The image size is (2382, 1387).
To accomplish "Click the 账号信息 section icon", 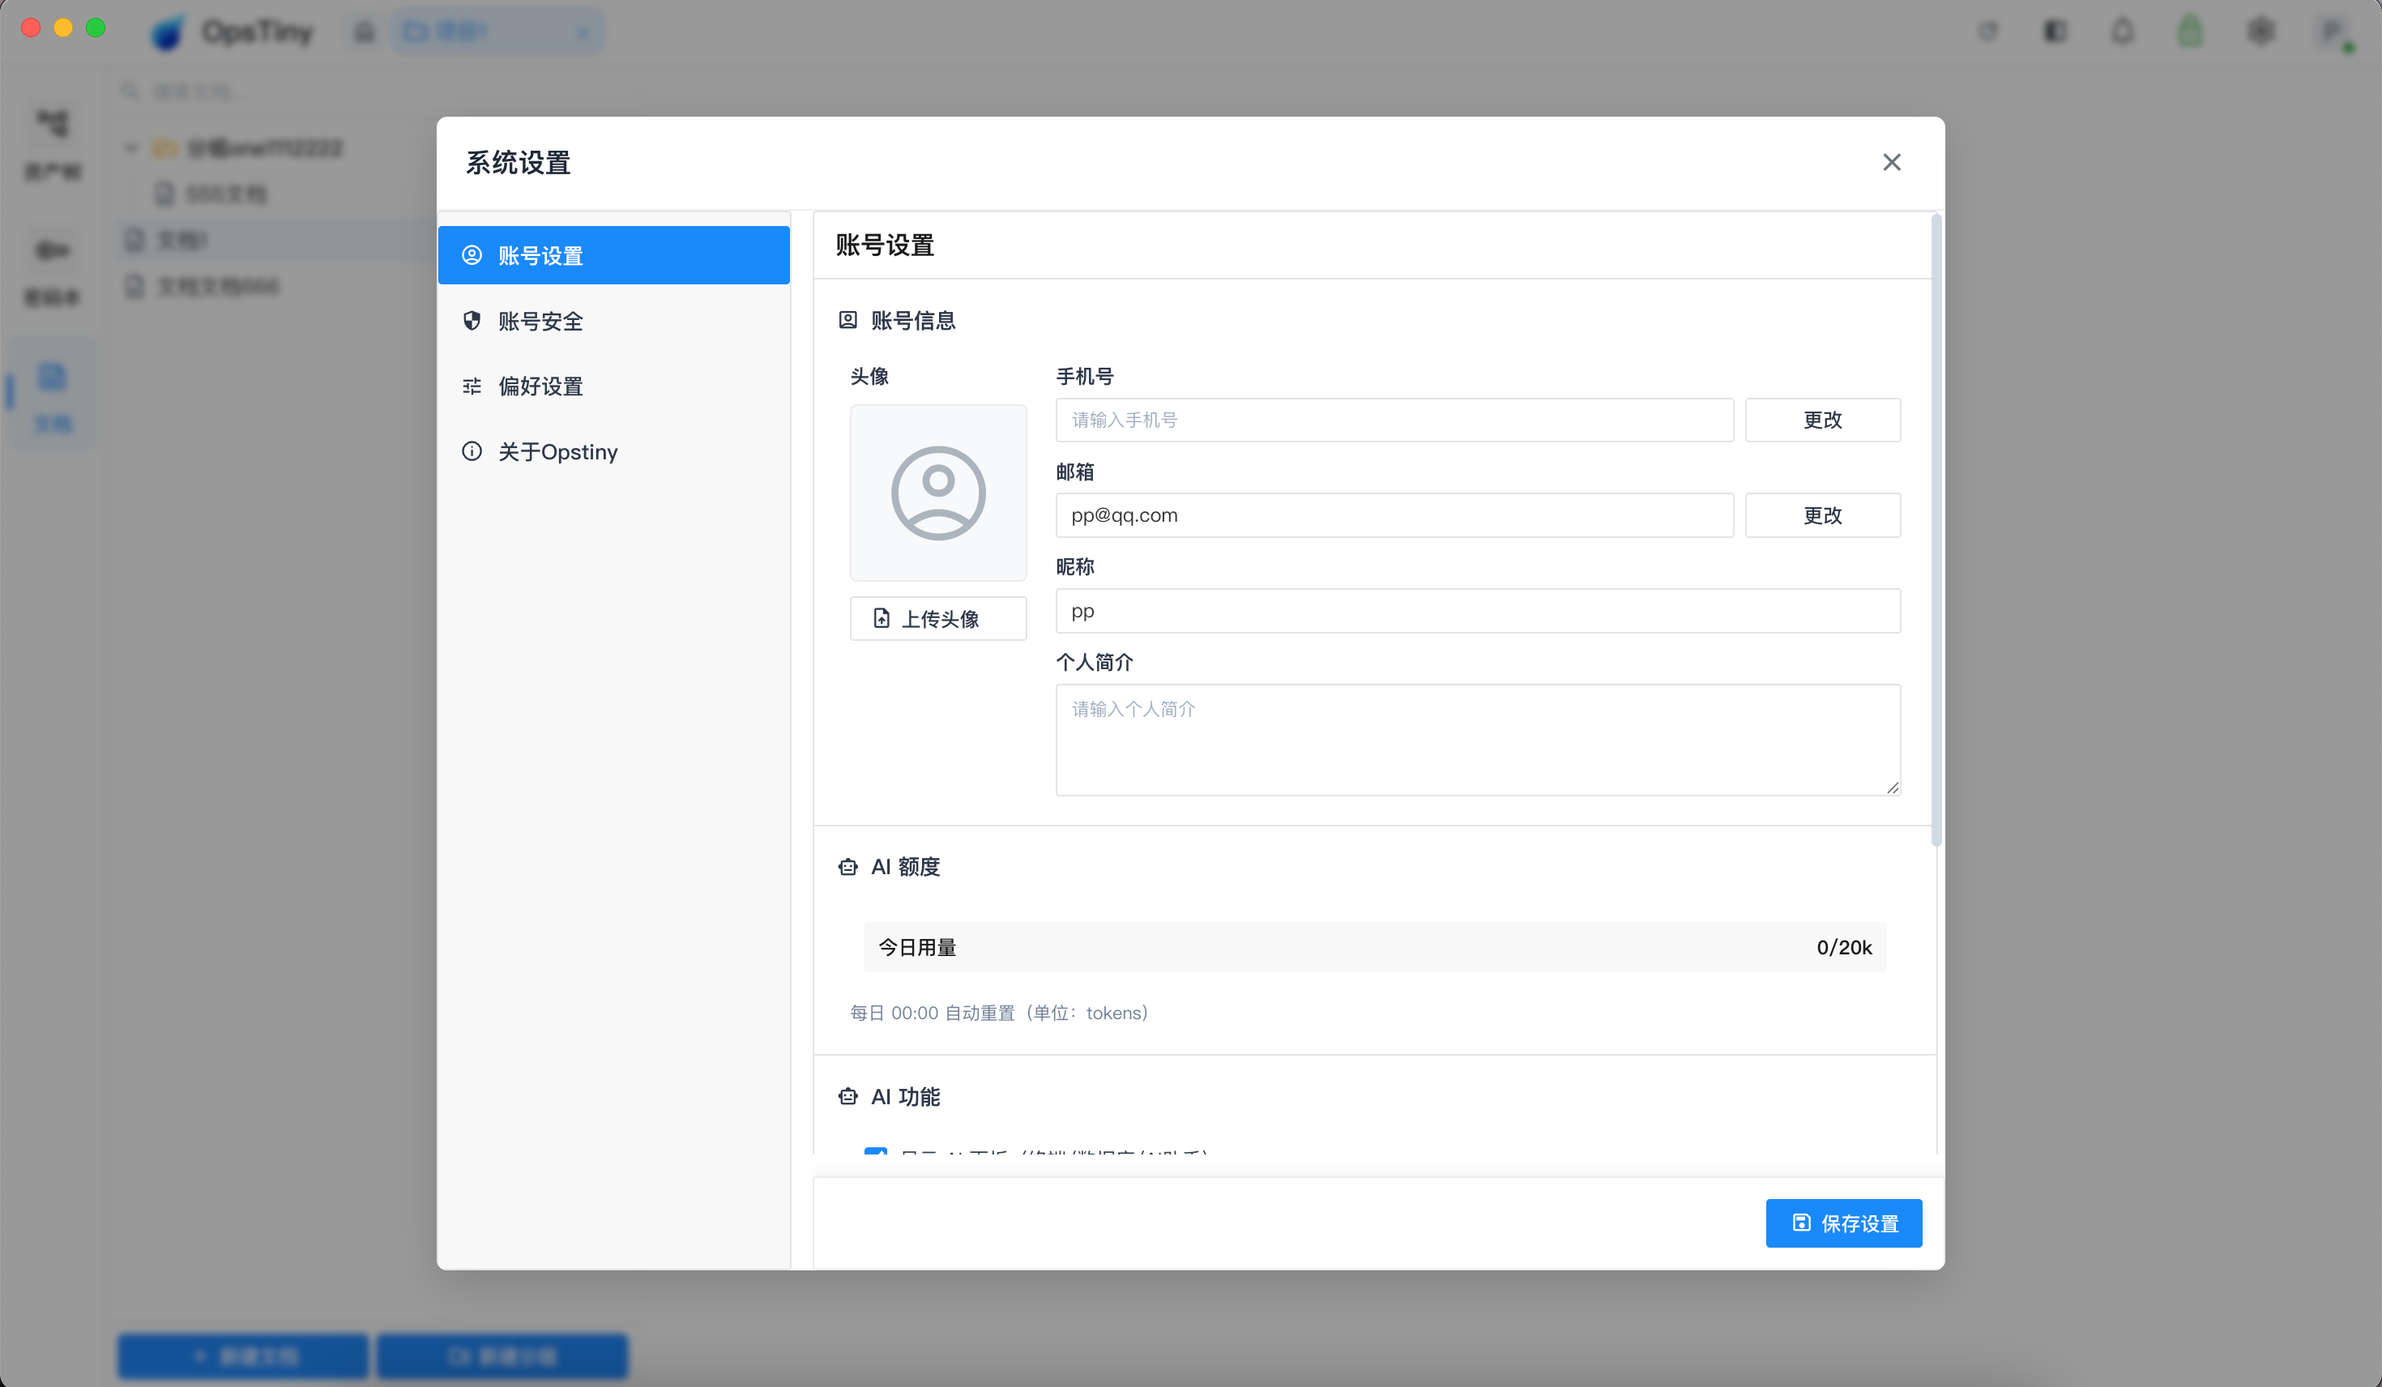I will (847, 321).
